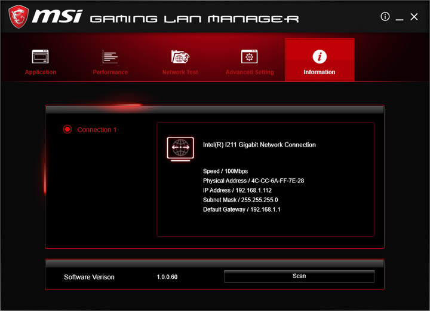Screen dimensions: 430x311
Task: Click the Advanced Setting tab label
Action: [250, 72]
